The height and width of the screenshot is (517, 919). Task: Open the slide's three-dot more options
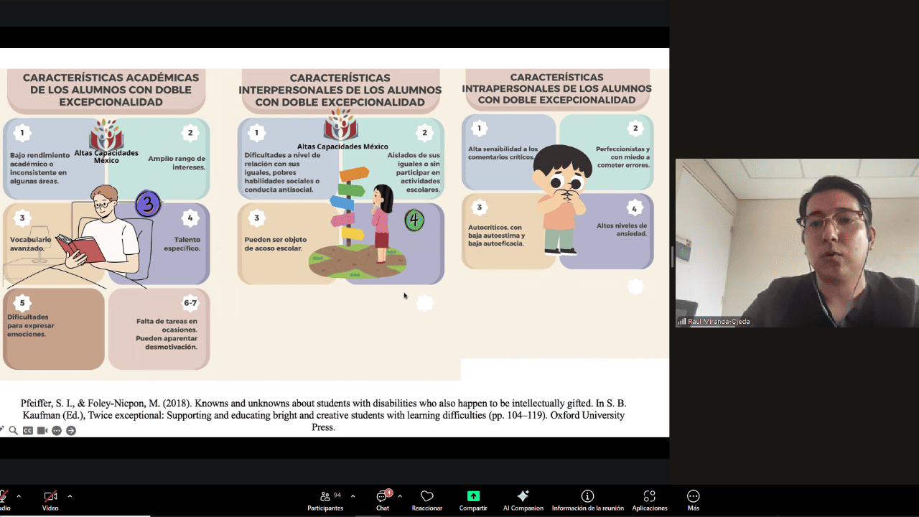tap(57, 431)
